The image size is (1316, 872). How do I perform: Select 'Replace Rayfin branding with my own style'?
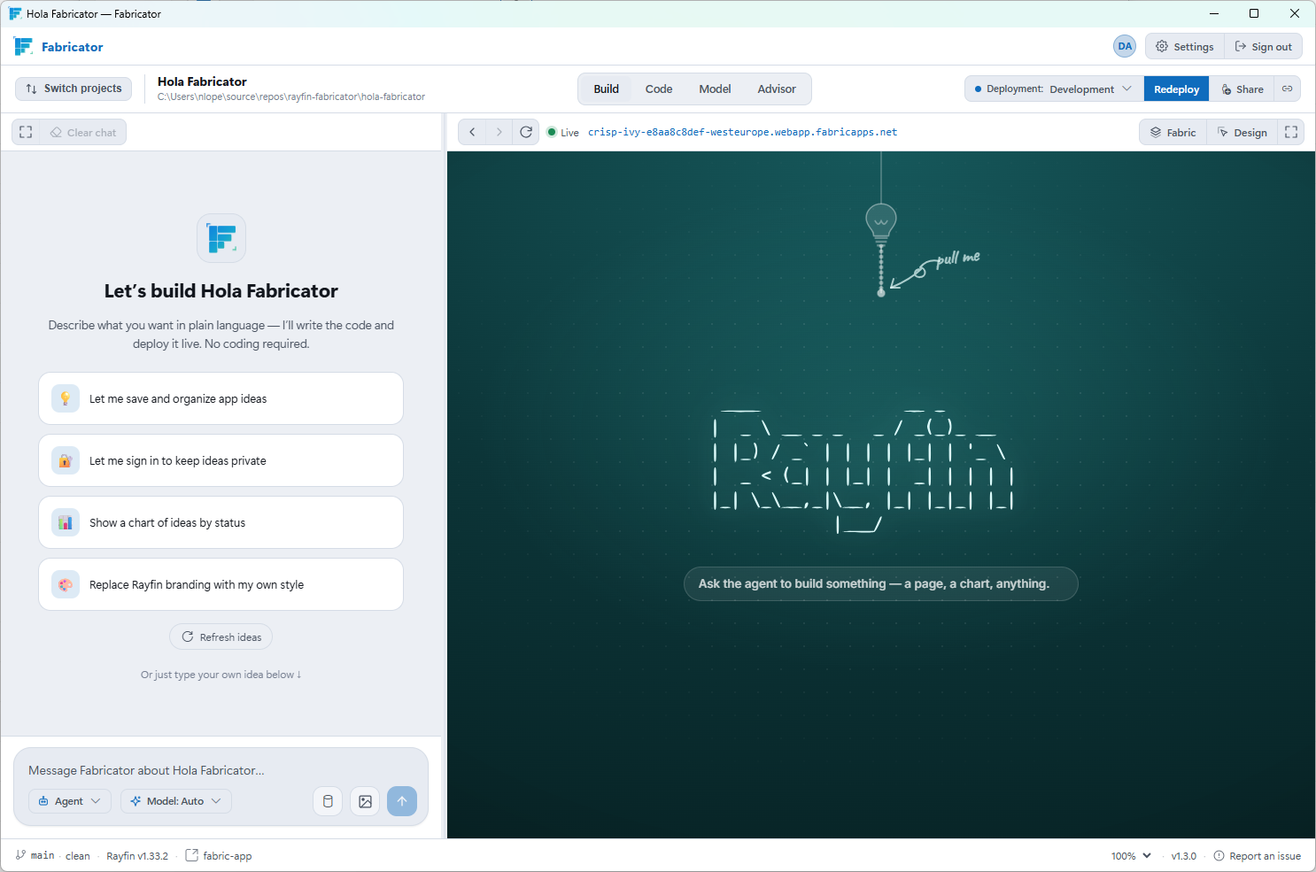[221, 584]
